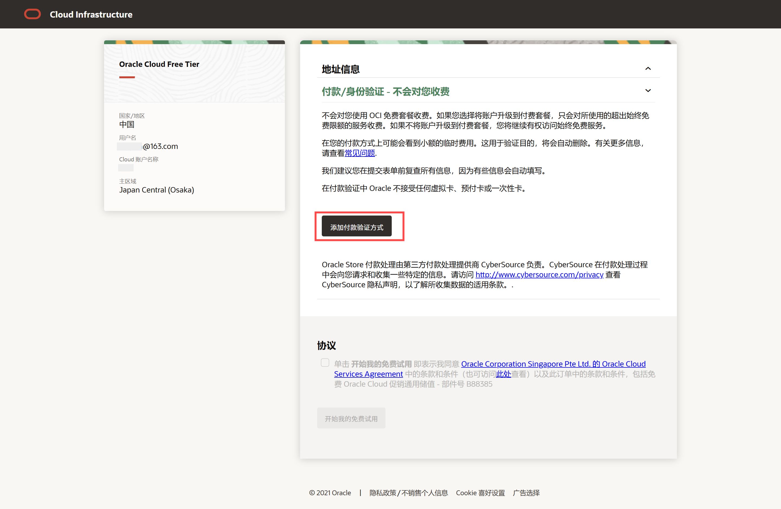This screenshot has height=509, width=781.
Task: Open the 付款/身份验证 - 不会对您收费 heading
Action: coord(385,92)
